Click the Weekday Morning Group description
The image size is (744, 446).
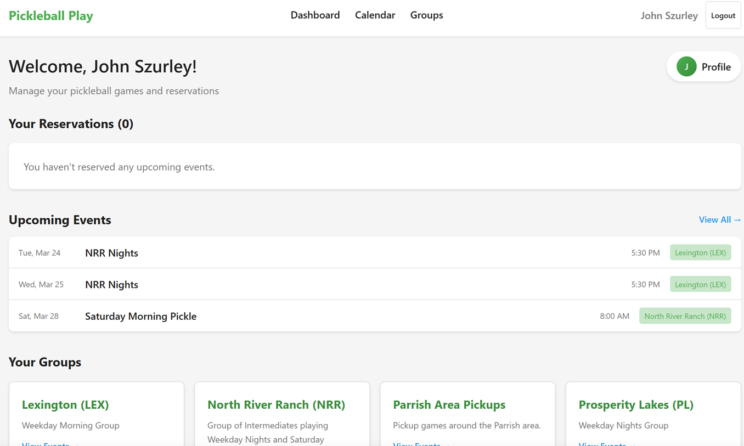click(70, 425)
